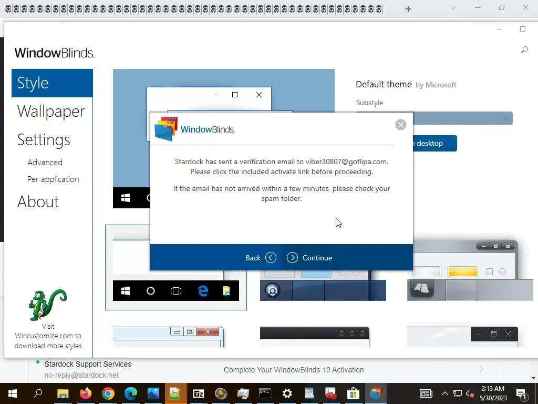Launch Google Chrome from taskbar
538x404 pixels.
[108, 393]
